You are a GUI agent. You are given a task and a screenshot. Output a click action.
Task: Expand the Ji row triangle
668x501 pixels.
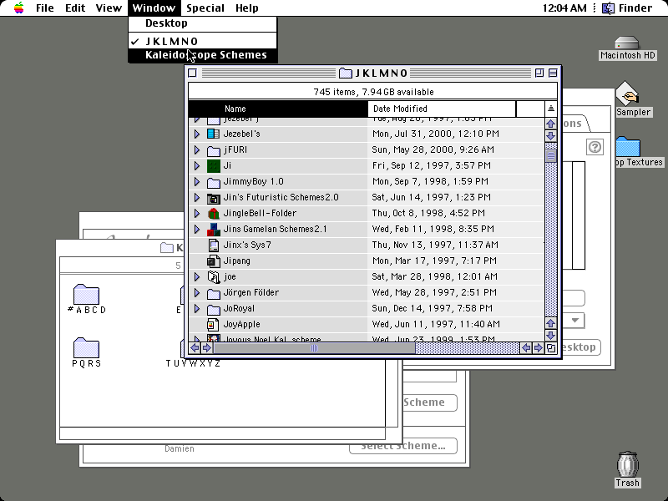coord(197,165)
